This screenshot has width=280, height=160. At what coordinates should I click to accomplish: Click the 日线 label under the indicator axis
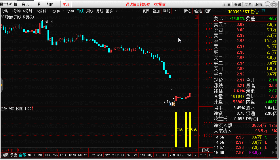point(205,150)
